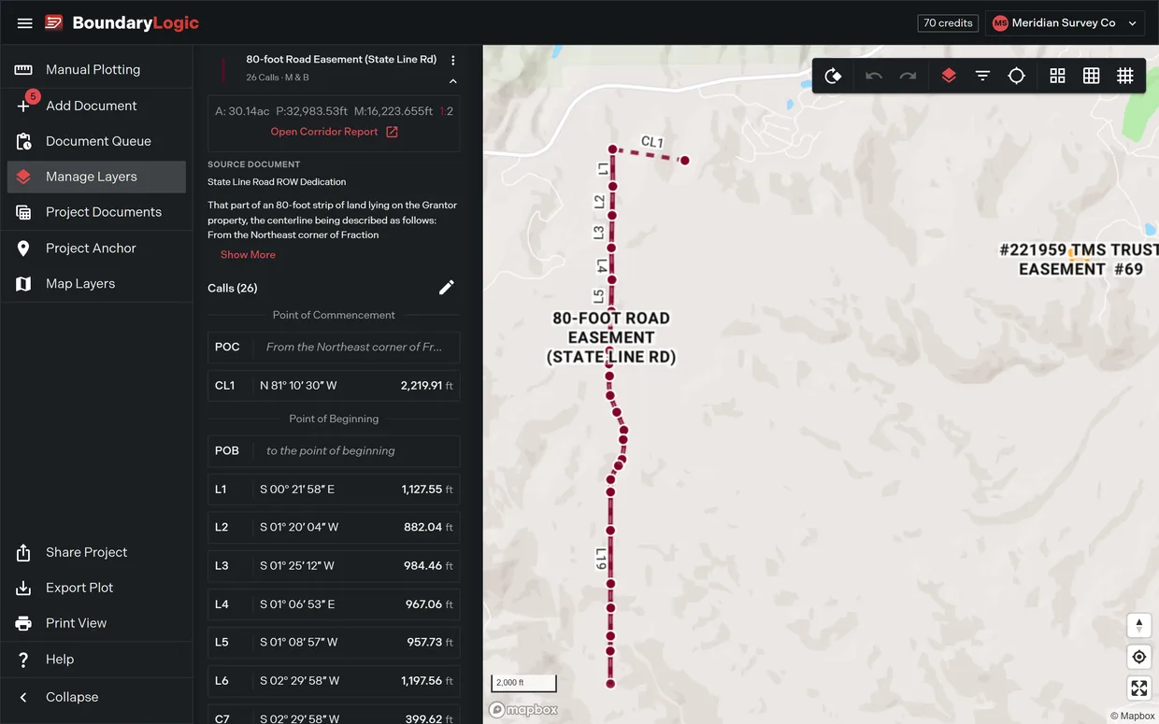The image size is (1159, 724).
Task: Click the red color bar beside easement title
Action: [x=223, y=69]
